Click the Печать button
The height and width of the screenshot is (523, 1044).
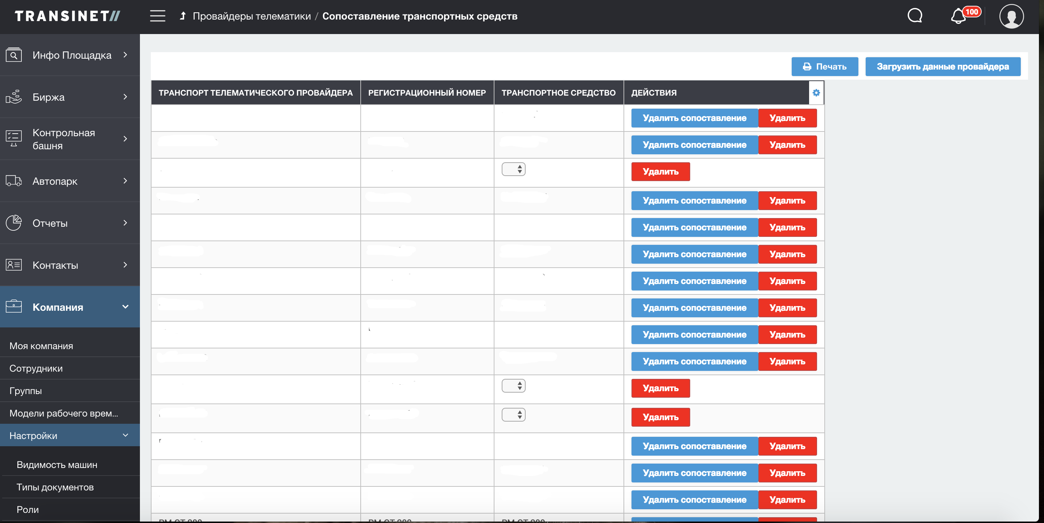[x=824, y=67]
